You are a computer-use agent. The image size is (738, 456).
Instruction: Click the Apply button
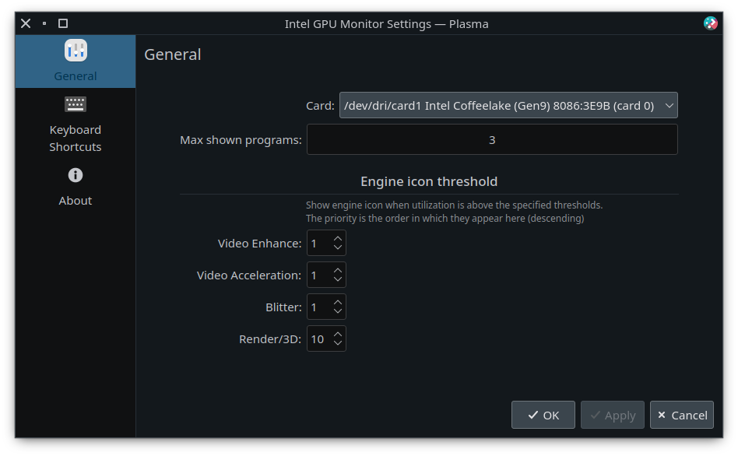click(x=613, y=415)
